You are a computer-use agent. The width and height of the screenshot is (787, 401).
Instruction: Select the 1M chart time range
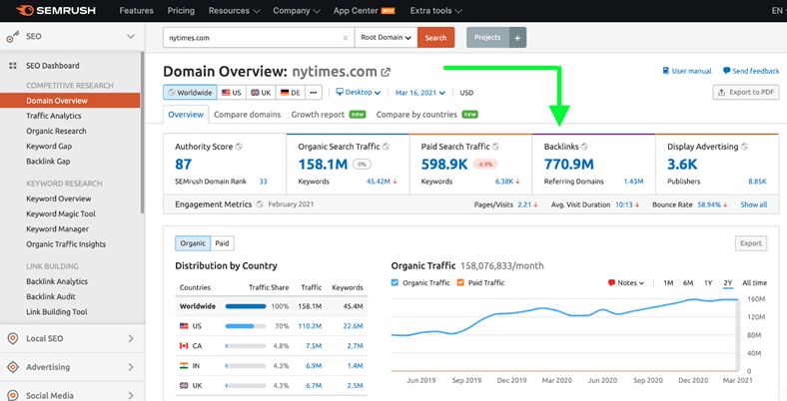pos(668,282)
